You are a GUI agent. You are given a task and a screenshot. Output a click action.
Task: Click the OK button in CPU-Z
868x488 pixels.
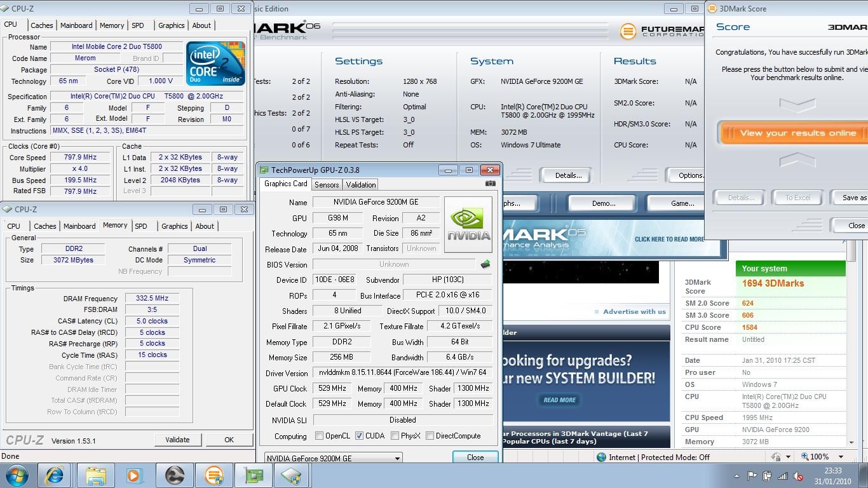click(229, 440)
